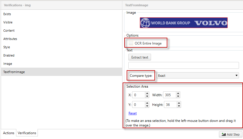Switch to the Actions tab
The image size is (243, 139).
click(x=9, y=133)
